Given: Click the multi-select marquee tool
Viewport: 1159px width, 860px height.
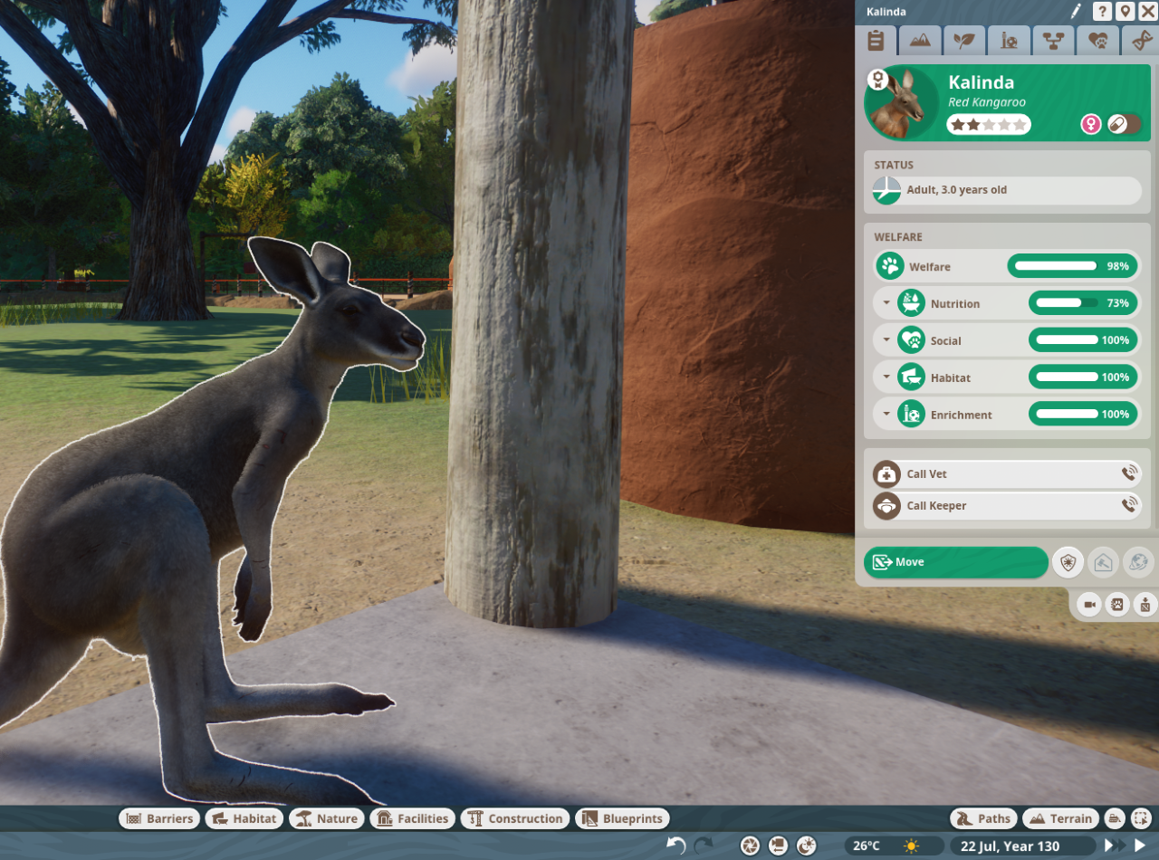Looking at the screenshot, I should click(1140, 818).
